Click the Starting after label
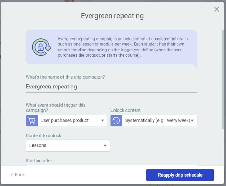Viewport: 226px width, 186px height. 41,160
